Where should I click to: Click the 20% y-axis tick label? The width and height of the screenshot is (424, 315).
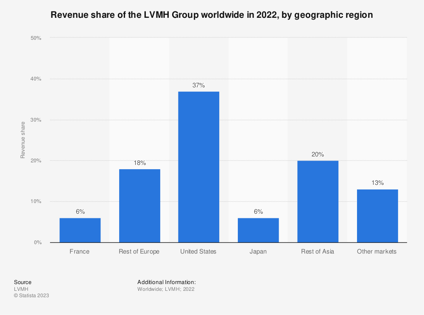[x=36, y=161]
